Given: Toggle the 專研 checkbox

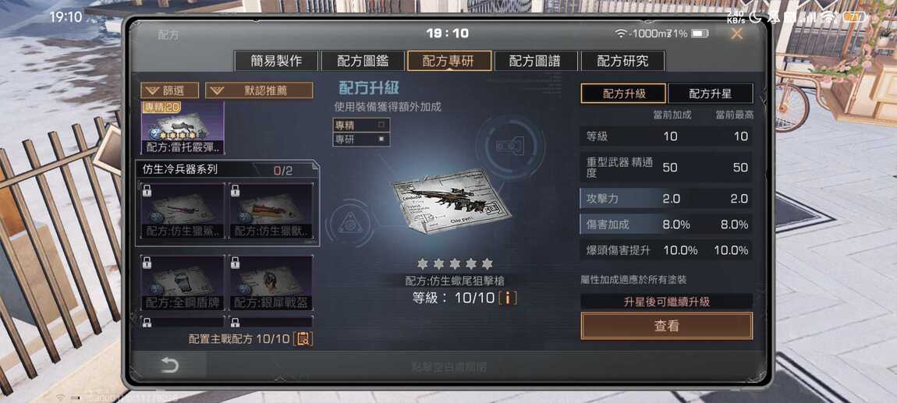Looking at the screenshot, I should click(381, 139).
